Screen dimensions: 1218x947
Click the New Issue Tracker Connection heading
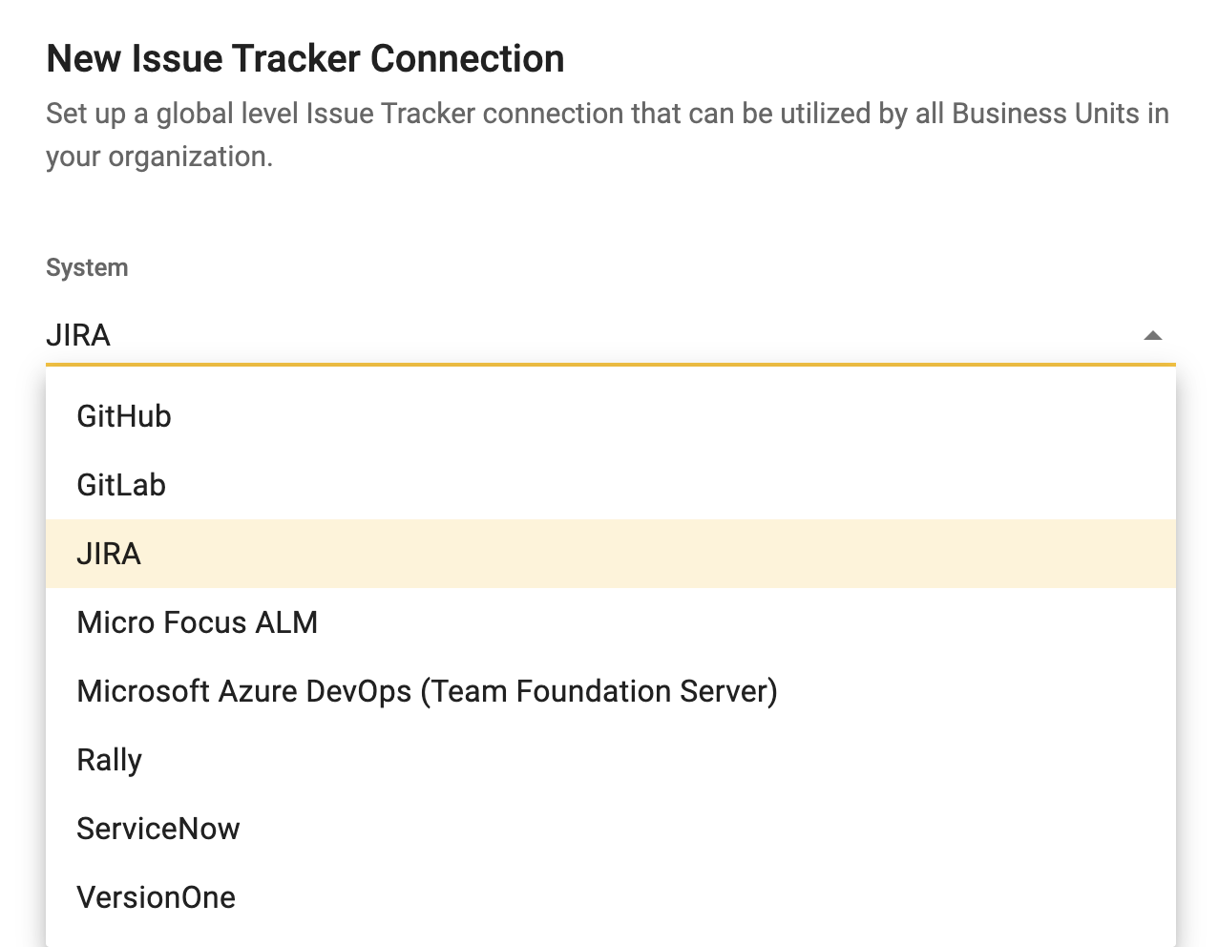click(305, 59)
